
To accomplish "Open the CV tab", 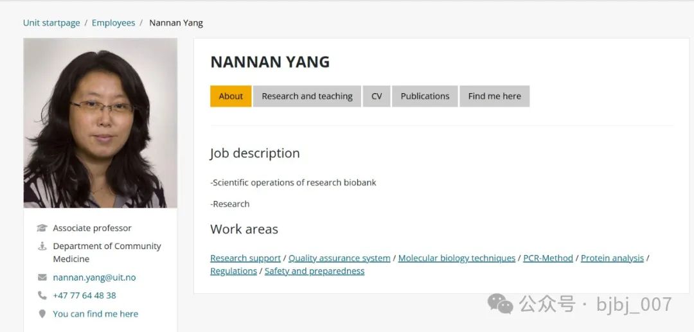I will [377, 96].
